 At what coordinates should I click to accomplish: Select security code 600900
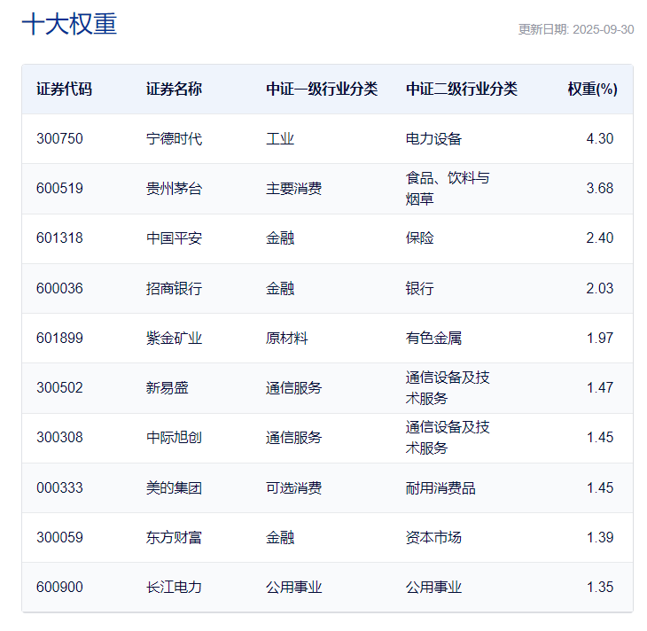click(59, 588)
